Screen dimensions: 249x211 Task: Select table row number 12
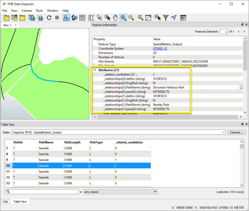78,177
